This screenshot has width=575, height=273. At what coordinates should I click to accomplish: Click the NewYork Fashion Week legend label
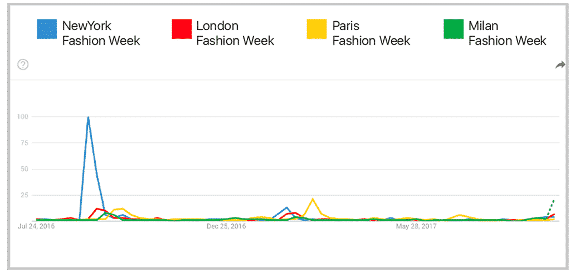(101, 33)
